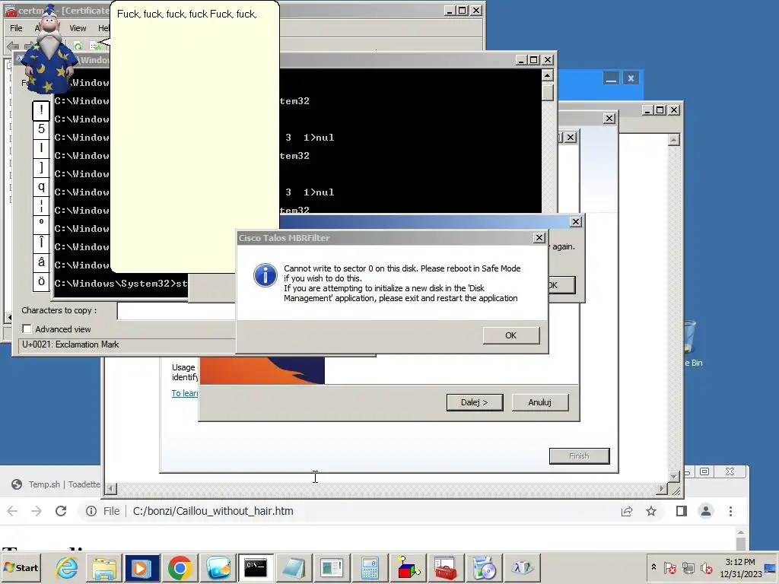
Task: Select the exclamation mark character cell
Action: point(41,110)
